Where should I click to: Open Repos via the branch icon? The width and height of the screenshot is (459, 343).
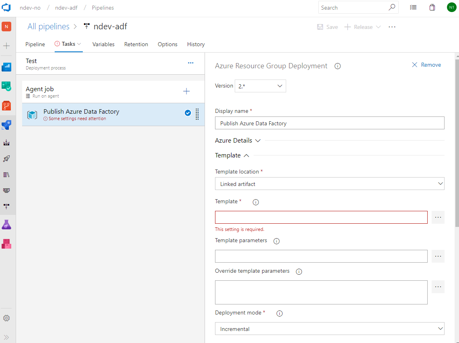coord(6,106)
